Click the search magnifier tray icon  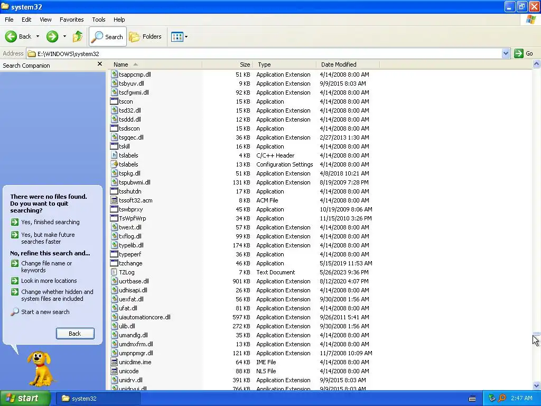[x=502, y=398]
